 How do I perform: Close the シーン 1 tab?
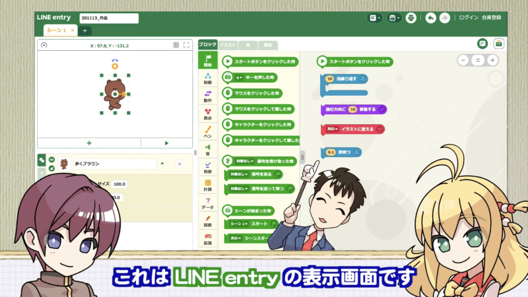point(72,30)
